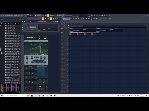This screenshot has height=111, width=149.
Task: Open the OPTIONS menu
Action: (x=16, y=15)
